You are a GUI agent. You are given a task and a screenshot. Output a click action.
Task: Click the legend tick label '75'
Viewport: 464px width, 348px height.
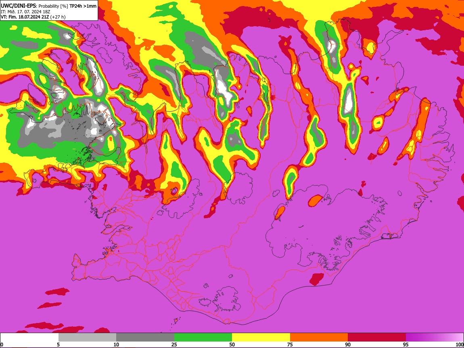coord(290,344)
